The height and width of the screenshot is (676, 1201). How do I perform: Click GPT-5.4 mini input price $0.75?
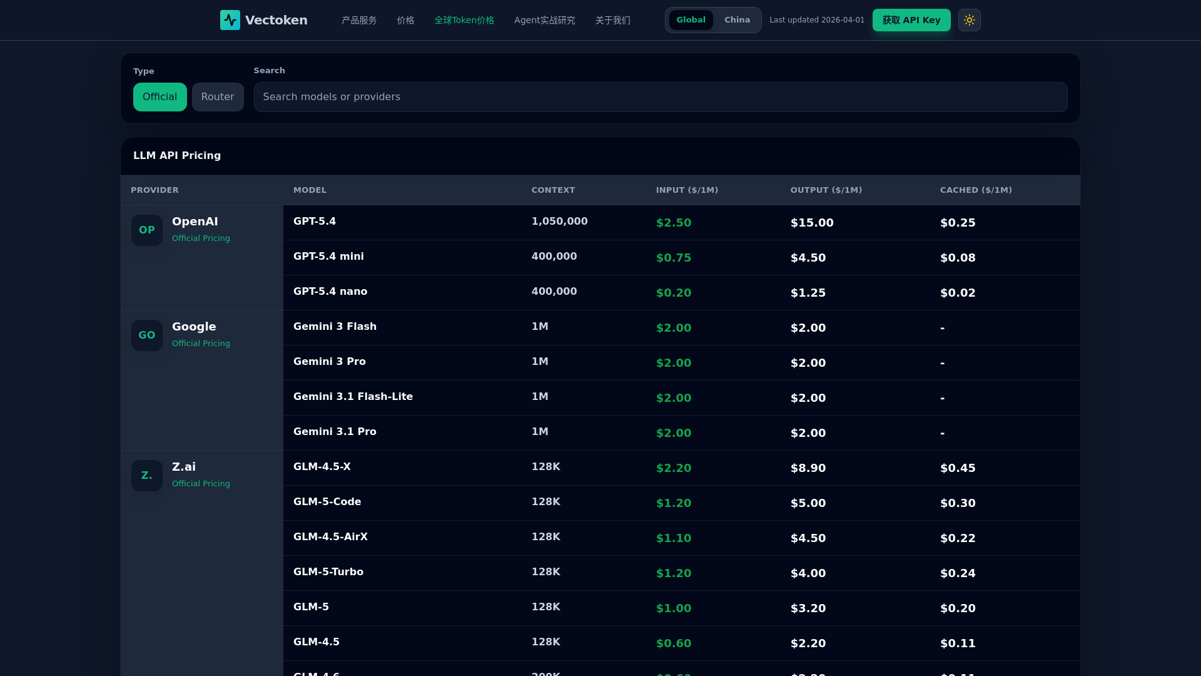click(x=674, y=258)
